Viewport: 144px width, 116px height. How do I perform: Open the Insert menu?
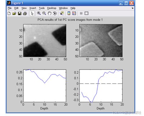[33, 8]
